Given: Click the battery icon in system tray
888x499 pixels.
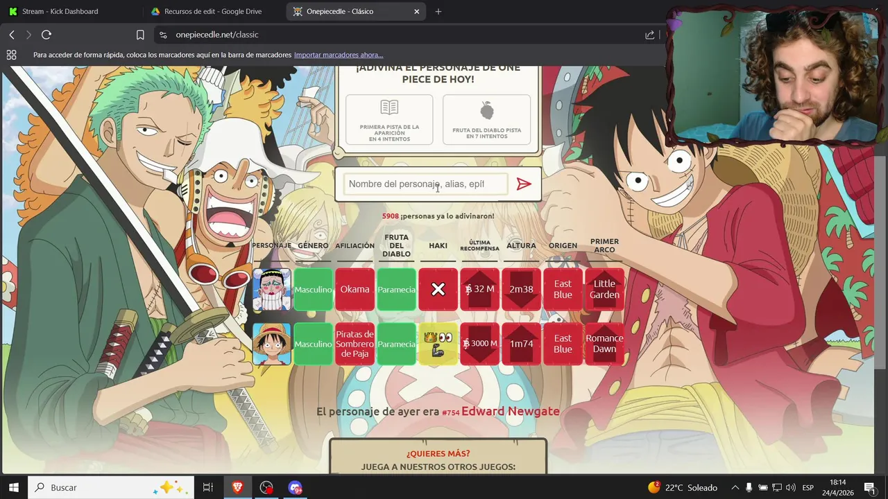Looking at the screenshot, I should [762, 487].
